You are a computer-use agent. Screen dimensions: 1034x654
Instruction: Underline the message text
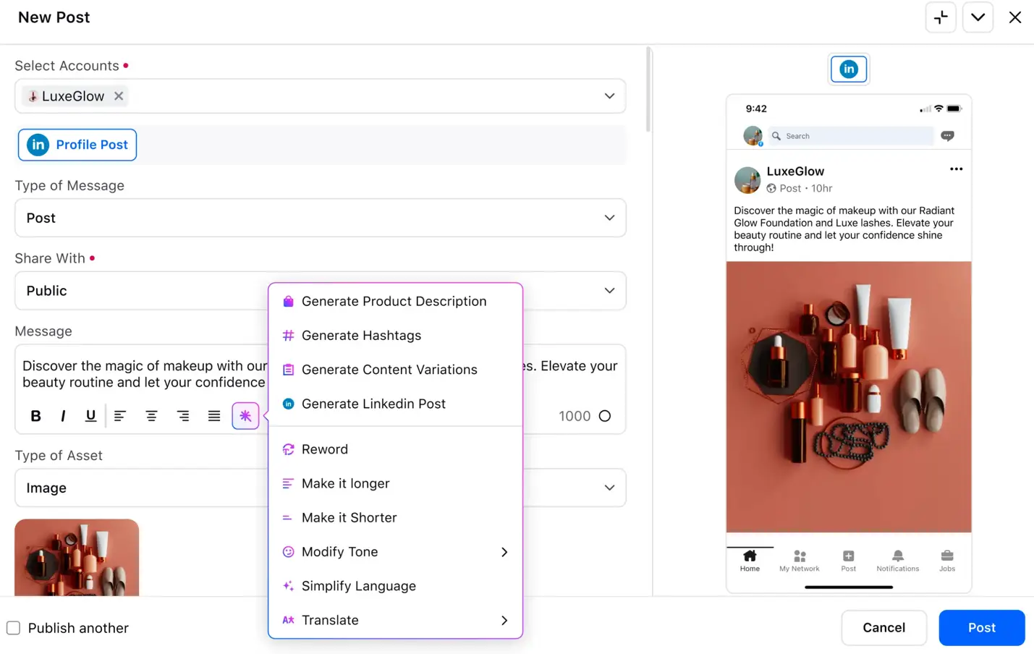pyautogui.click(x=90, y=415)
